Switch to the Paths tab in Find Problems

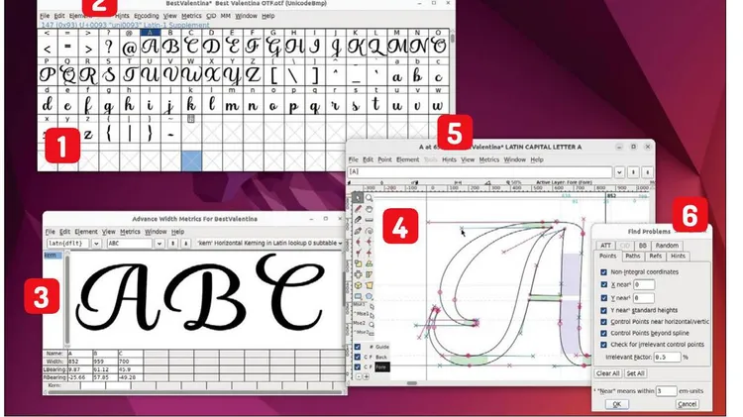point(633,256)
